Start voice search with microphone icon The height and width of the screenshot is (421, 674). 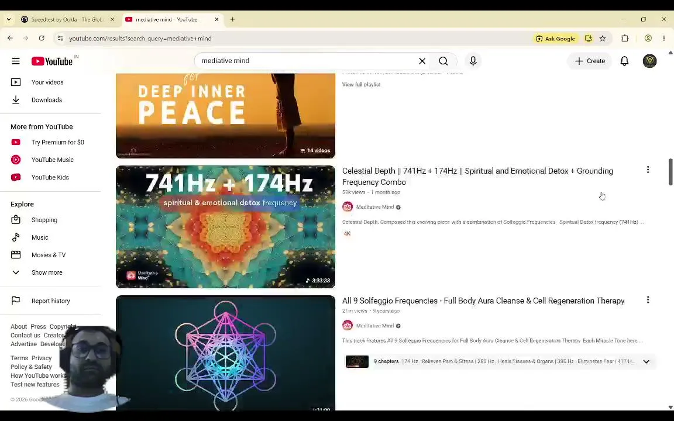coord(473,61)
